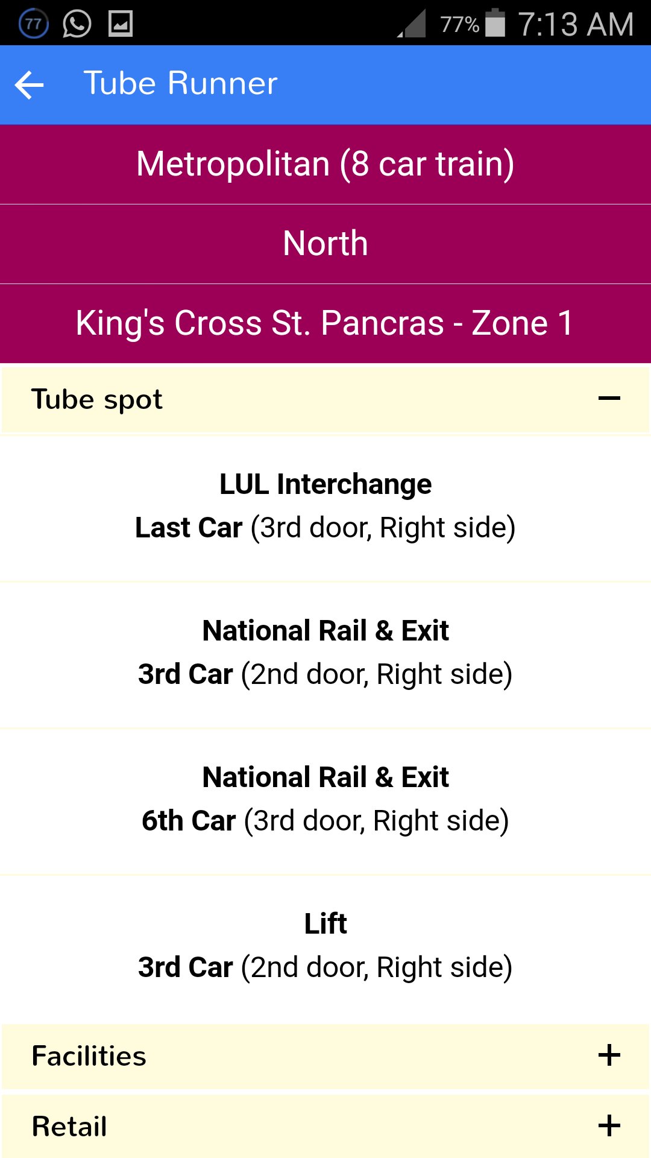The width and height of the screenshot is (651, 1158).
Task: Collapse the Tube spot section via minus icon
Action: (x=609, y=399)
